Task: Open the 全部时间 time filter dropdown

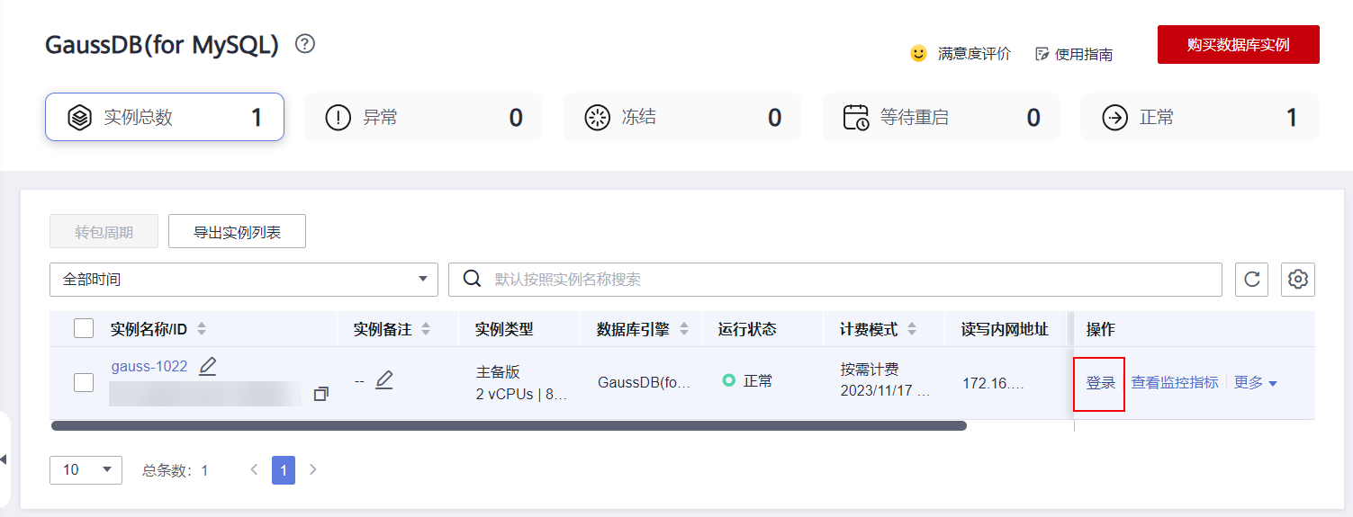Action: (244, 280)
